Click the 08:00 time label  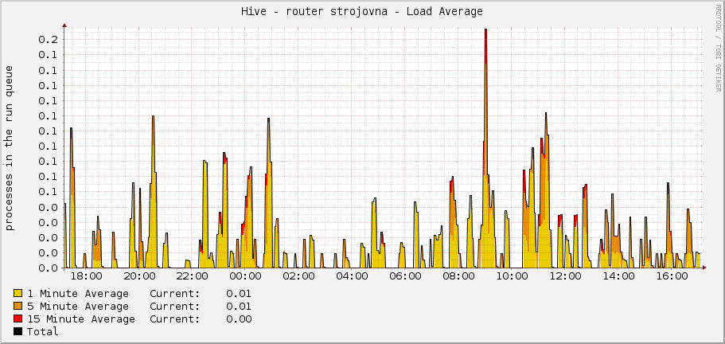click(458, 276)
